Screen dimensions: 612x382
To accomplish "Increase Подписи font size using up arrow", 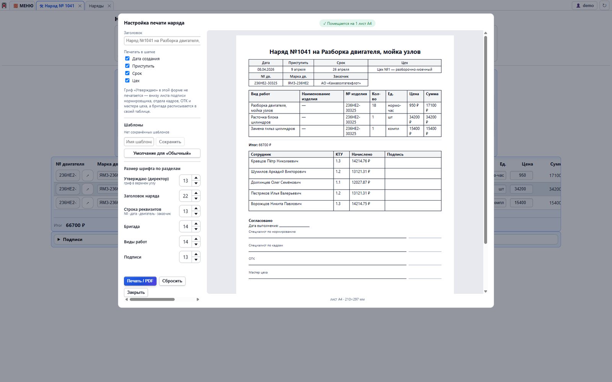I will (x=196, y=254).
